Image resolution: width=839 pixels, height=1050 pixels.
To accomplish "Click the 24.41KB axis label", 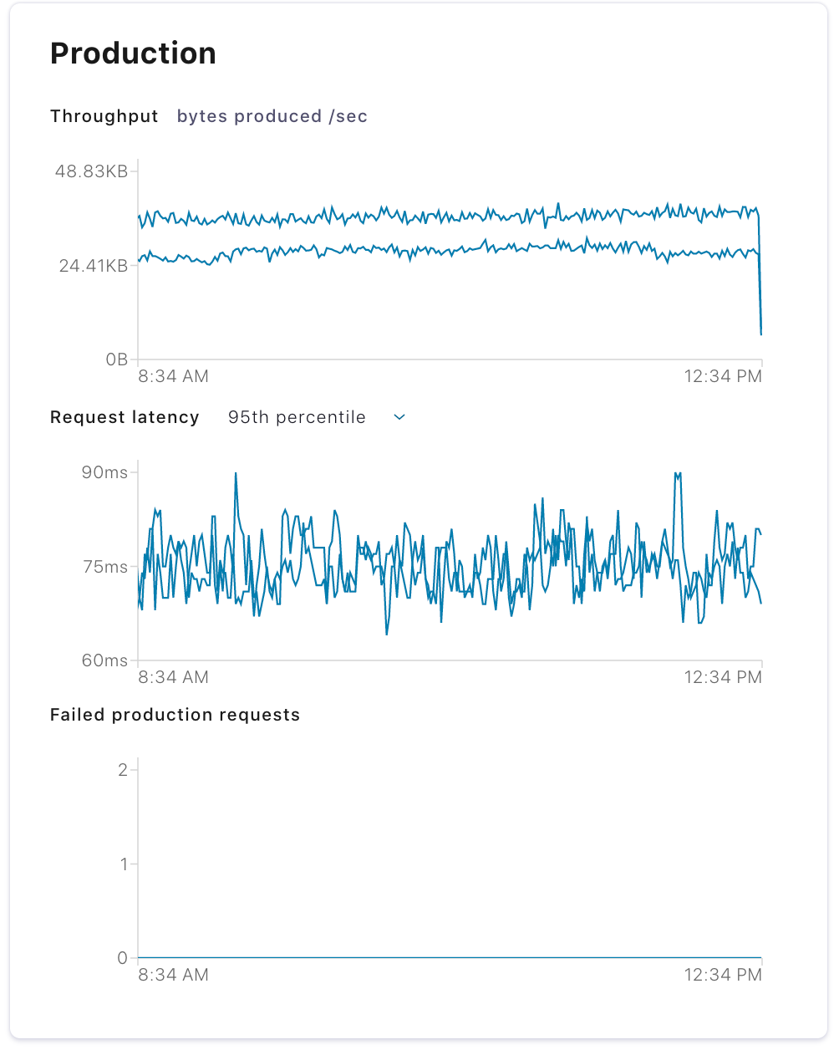I will (93, 266).
